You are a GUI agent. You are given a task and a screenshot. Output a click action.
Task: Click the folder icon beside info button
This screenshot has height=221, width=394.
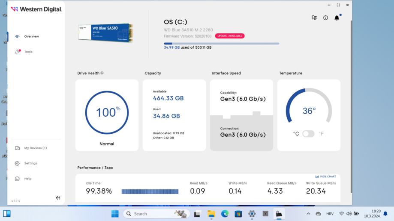click(x=314, y=18)
